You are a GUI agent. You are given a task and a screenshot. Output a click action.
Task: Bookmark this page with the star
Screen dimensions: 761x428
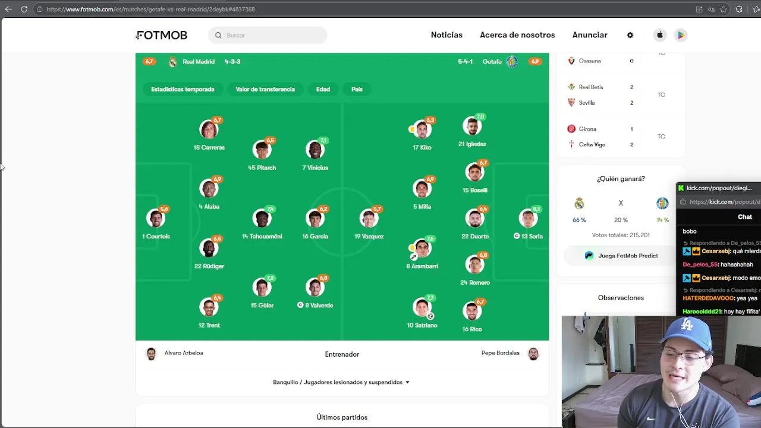tap(724, 9)
